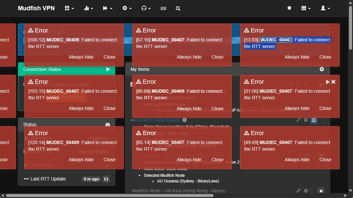Open the bar chart statistics menu
Screen dimensions: 353x198
tap(88, 8)
